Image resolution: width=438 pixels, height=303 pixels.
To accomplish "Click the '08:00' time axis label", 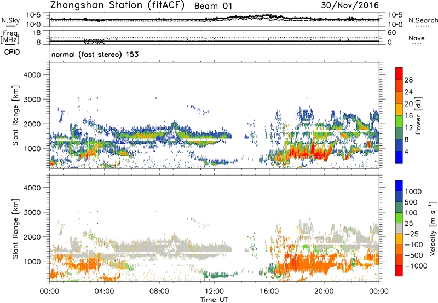I will [x=159, y=292].
